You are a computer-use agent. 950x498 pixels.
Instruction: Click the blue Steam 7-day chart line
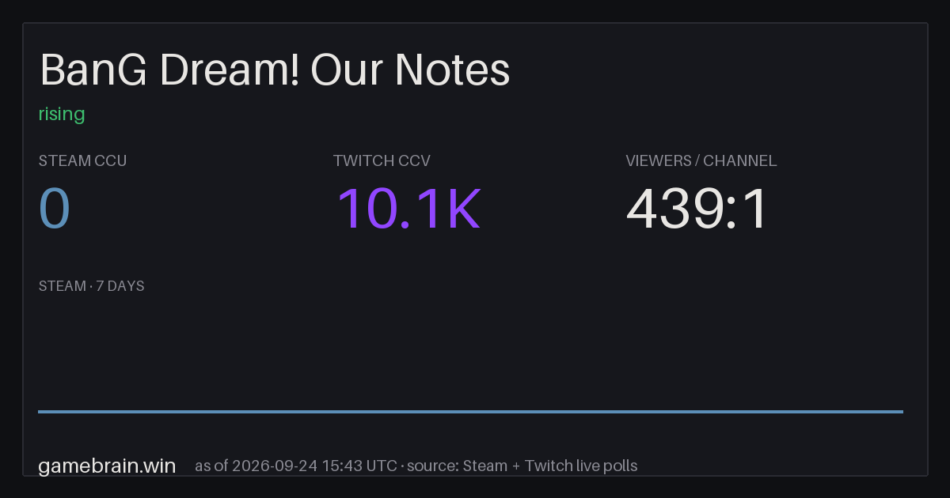tap(470, 411)
